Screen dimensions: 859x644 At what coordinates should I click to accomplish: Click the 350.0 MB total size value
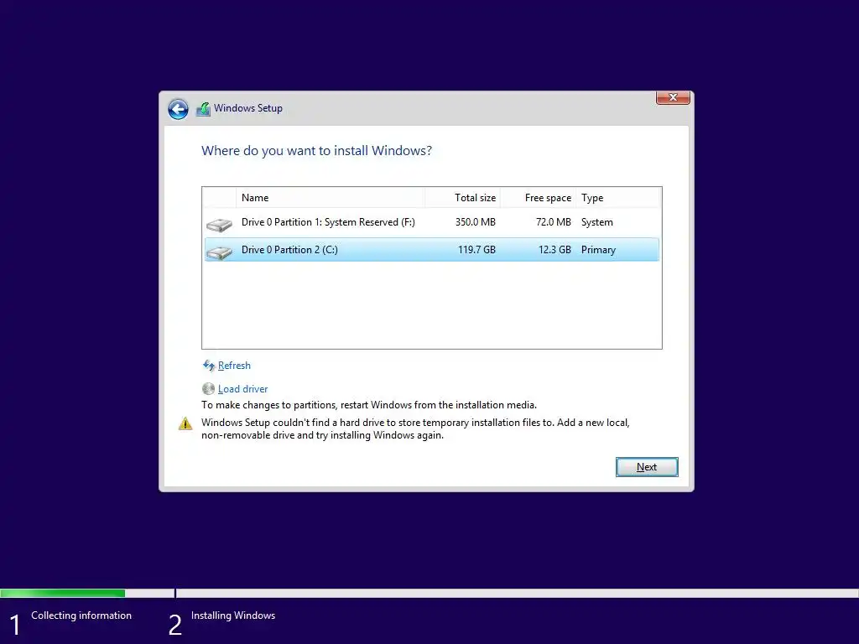[x=475, y=222]
